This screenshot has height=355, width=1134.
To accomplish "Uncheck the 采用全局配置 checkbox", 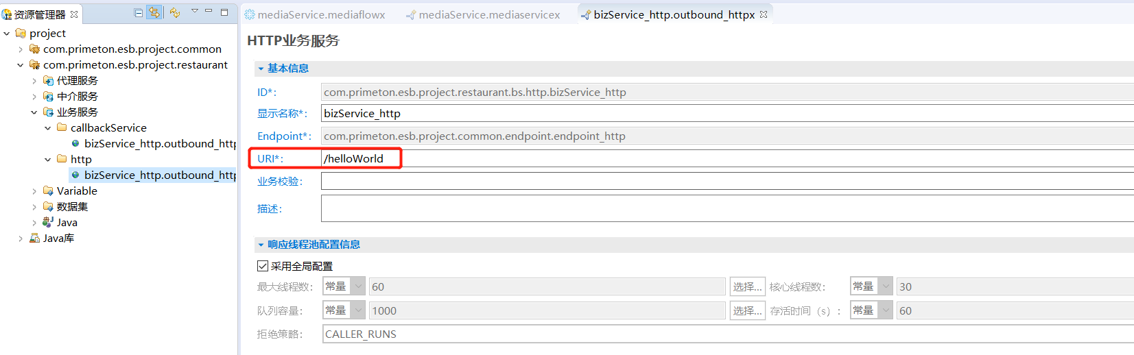I will (263, 266).
